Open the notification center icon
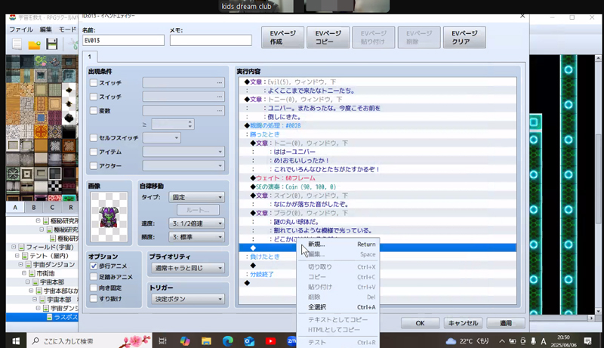 587,341
